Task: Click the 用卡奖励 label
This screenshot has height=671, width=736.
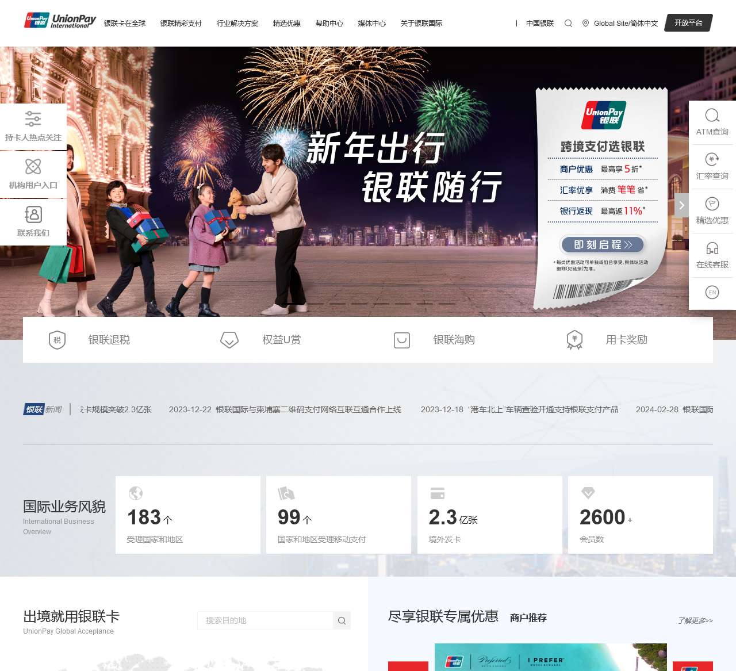Action: tap(627, 340)
